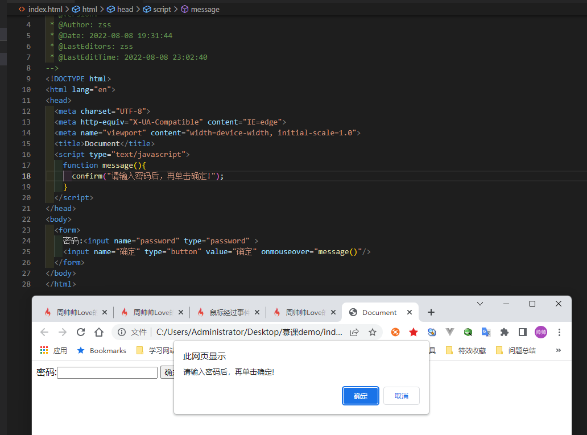Expand the tab search chevron dropdown
The height and width of the screenshot is (435, 587).
[x=480, y=304]
